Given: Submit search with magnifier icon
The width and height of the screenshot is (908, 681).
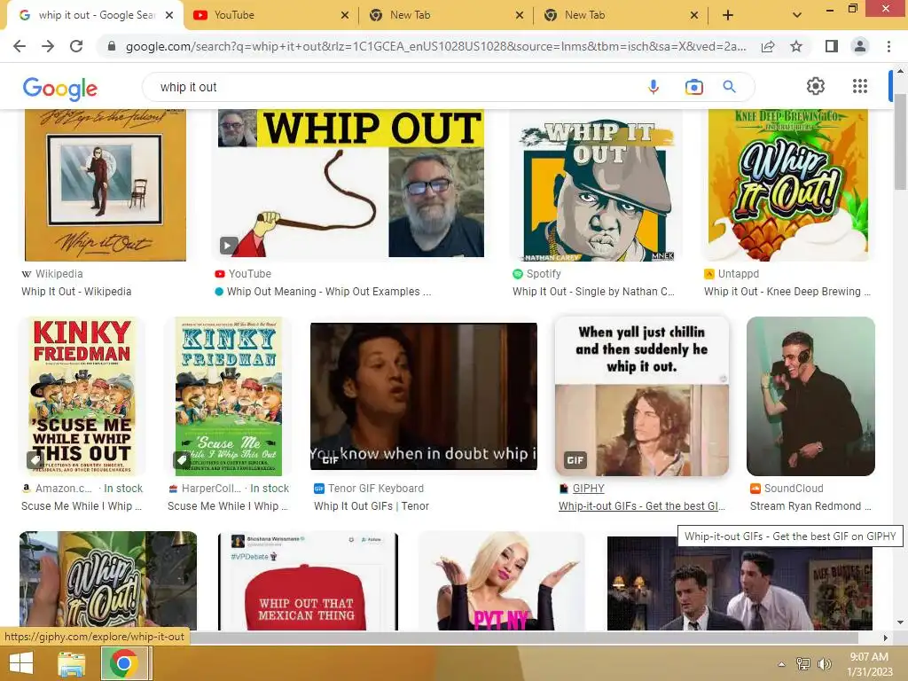Looking at the screenshot, I should [x=730, y=87].
